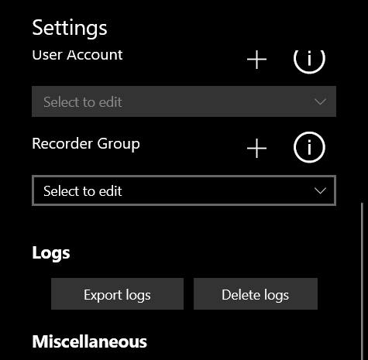Screen dimensions: 368x360
Task: Delete the logs
Action: [256, 294]
